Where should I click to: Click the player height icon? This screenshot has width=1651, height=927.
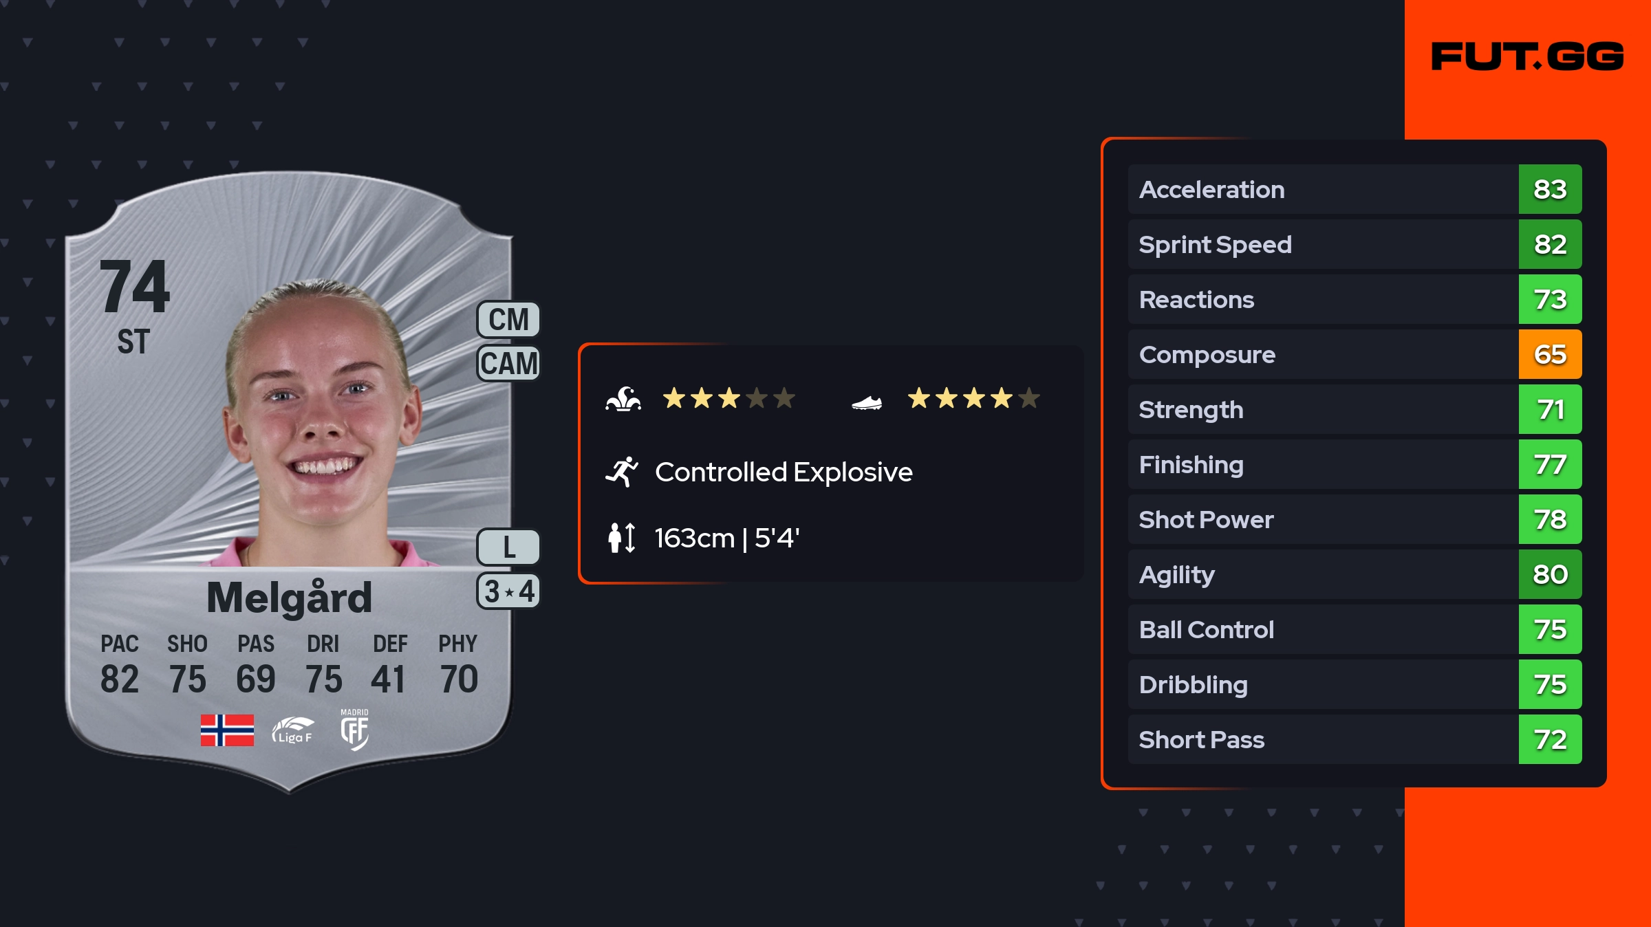622,538
